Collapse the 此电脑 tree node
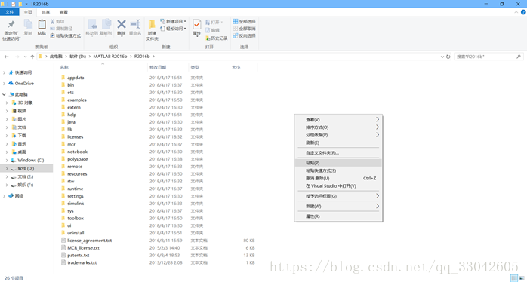This screenshot has width=527, height=282. coord(4,94)
